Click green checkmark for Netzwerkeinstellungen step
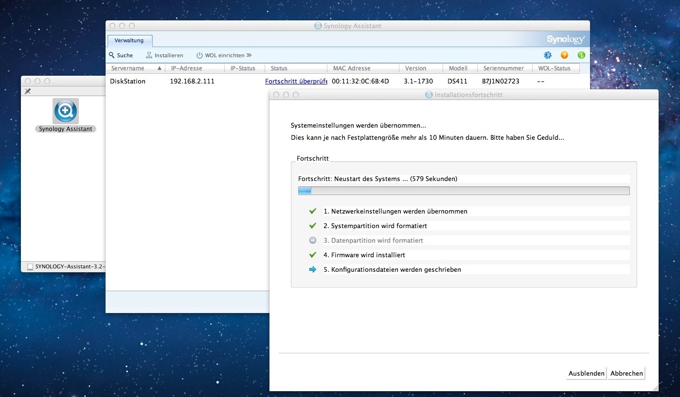This screenshot has width=680, height=397. tap(313, 211)
